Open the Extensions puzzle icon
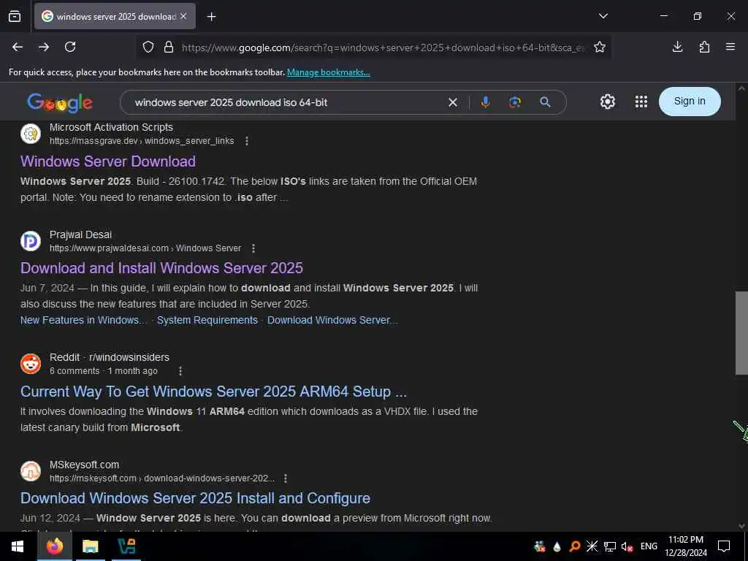This screenshot has height=561, width=748. click(x=704, y=47)
